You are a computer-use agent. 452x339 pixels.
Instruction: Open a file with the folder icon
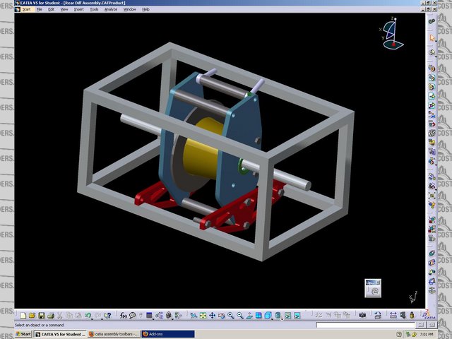[x=32, y=316]
